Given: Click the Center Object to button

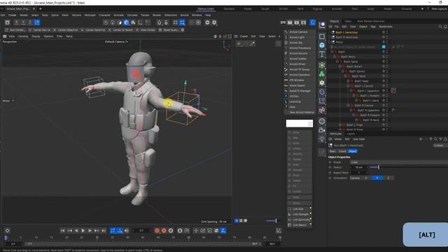Looking at the screenshot, I should click(65, 30).
